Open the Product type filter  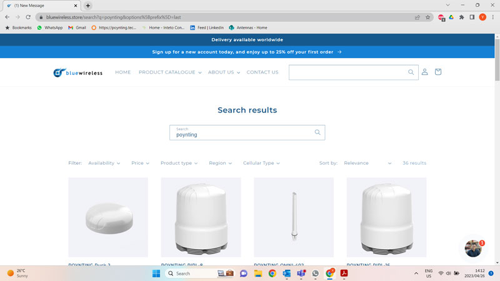pyautogui.click(x=179, y=163)
